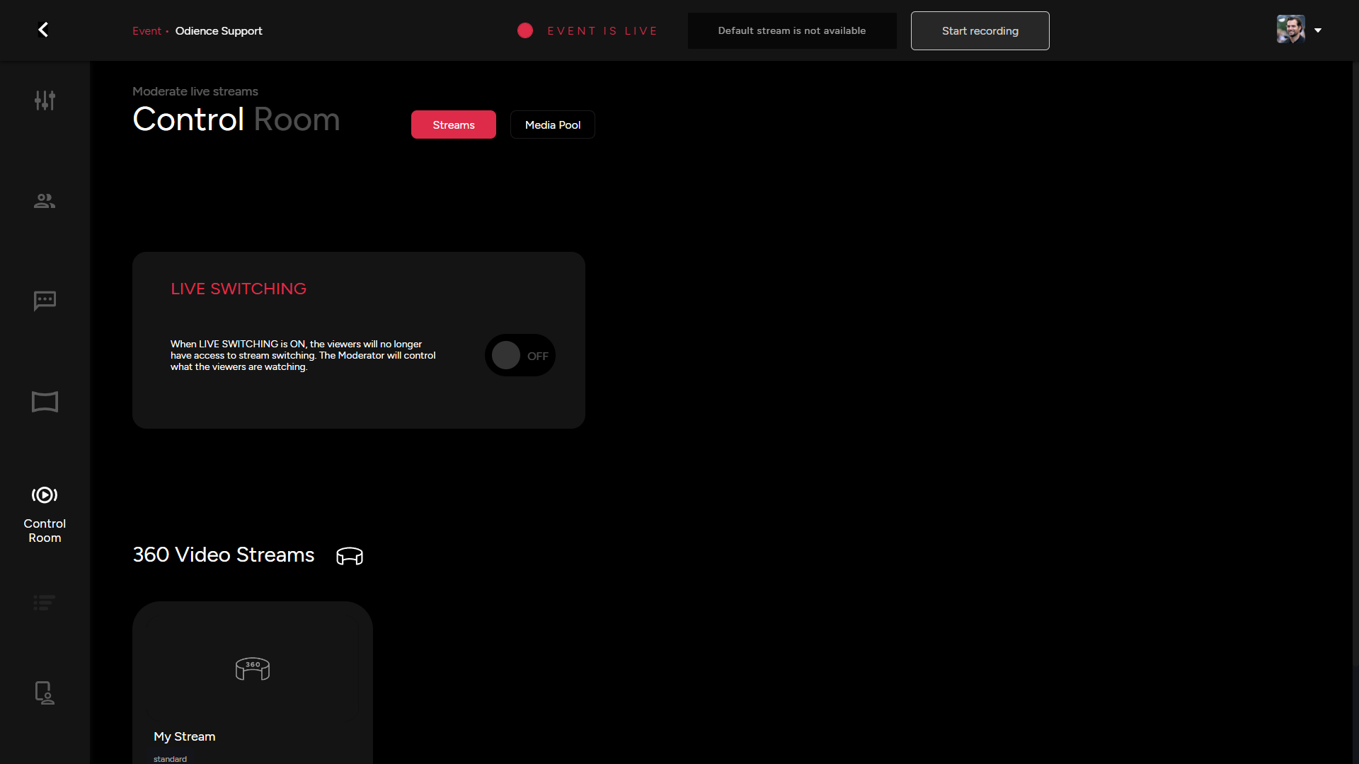Image resolution: width=1359 pixels, height=764 pixels.
Task: Click the Event breadcrumb link
Action: pyautogui.click(x=147, y=31)
